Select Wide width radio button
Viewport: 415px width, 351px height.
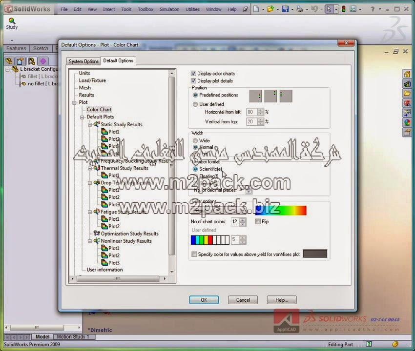tap(195, 140)
